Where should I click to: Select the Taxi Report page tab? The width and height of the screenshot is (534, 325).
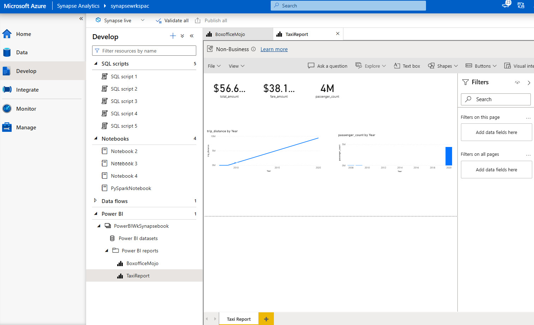tap(239, 319)
